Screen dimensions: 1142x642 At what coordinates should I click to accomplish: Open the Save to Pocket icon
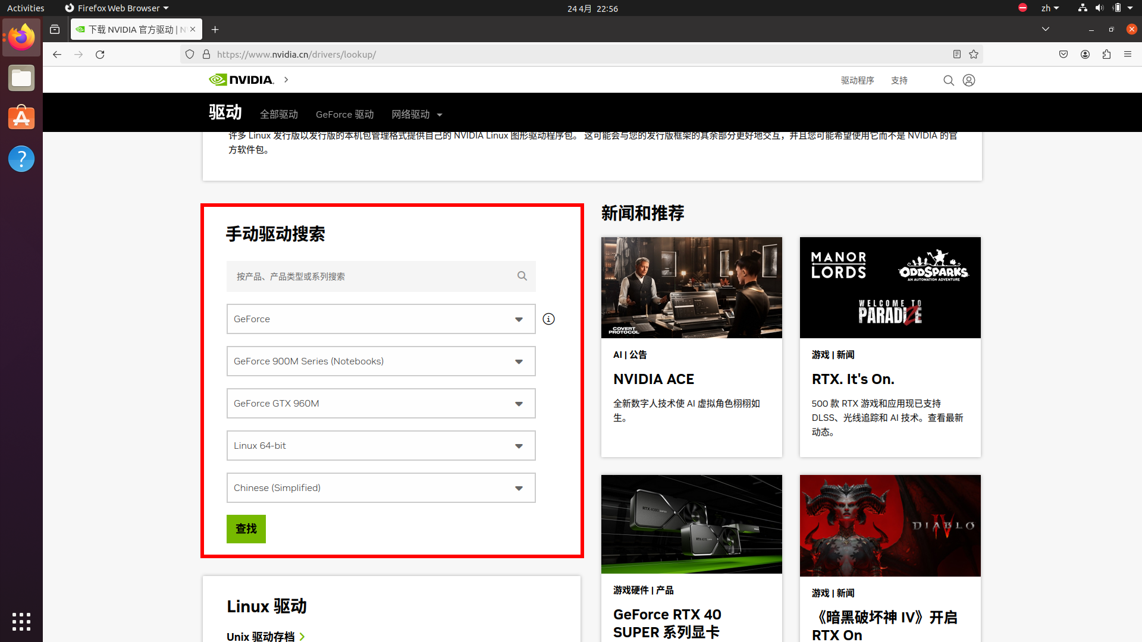[x=1063, y=54]
